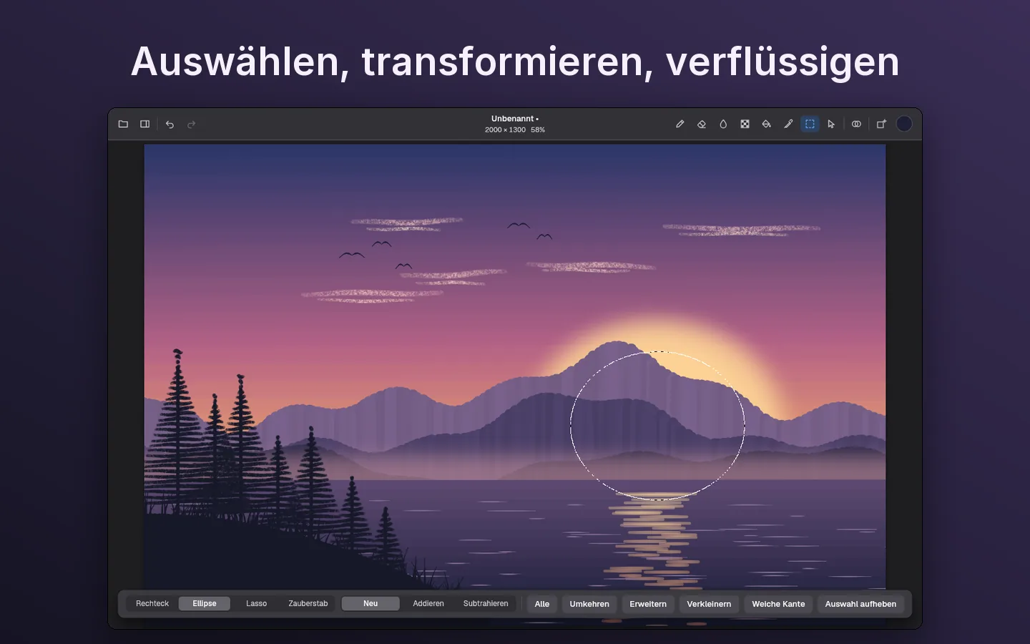Screen dimensions: 1030x644
Task: Select the pencil drawing tool
Action: coord(680,124)
